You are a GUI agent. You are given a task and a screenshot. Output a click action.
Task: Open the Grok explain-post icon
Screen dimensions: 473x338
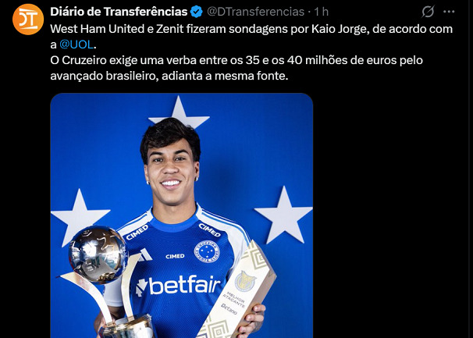[428, 12]
